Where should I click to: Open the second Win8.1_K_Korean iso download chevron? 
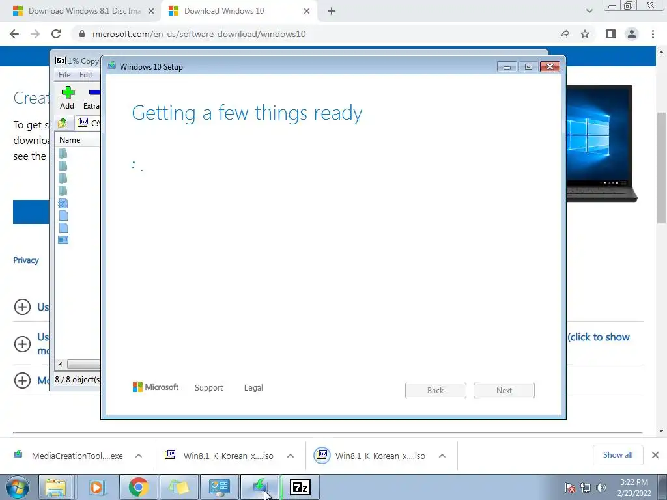[442, 456]
